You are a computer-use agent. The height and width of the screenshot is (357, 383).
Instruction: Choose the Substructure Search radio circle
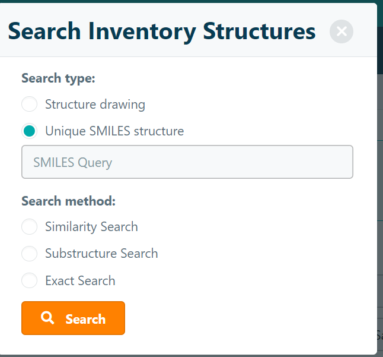29,254
